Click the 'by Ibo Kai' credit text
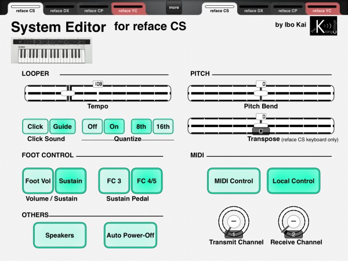Viewport: 348px width, 261px height. [x=291, y=24]
